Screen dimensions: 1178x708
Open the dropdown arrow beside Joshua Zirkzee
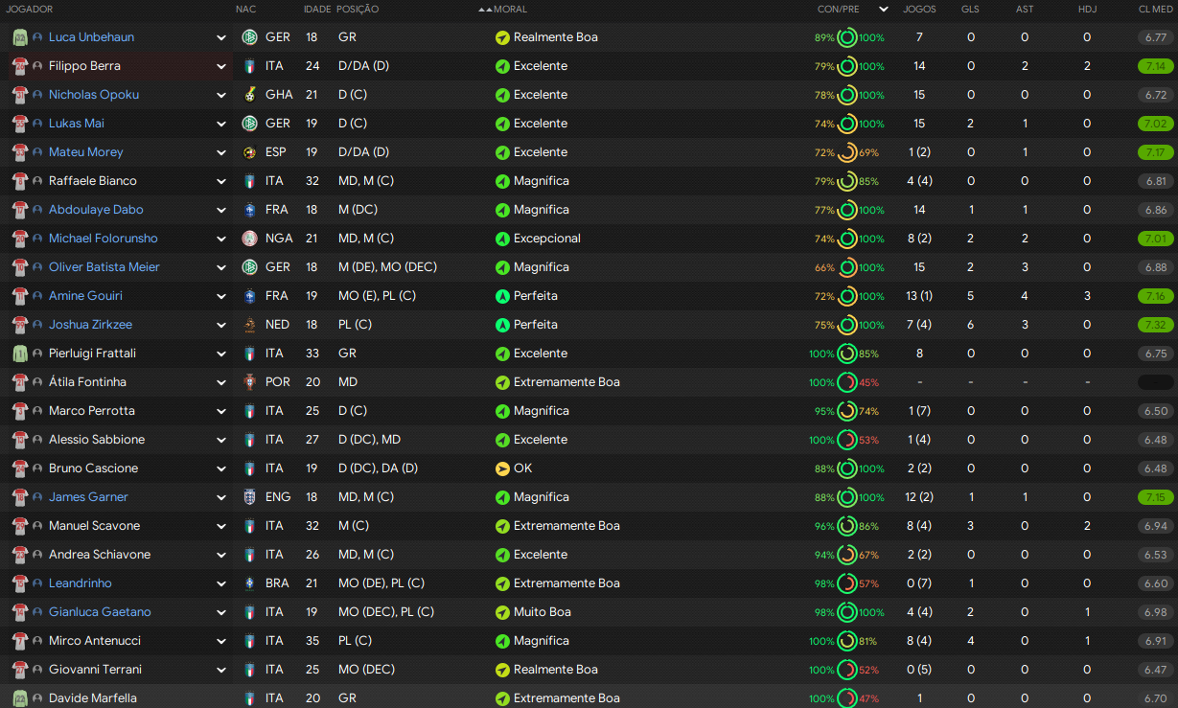coord(221,325)
